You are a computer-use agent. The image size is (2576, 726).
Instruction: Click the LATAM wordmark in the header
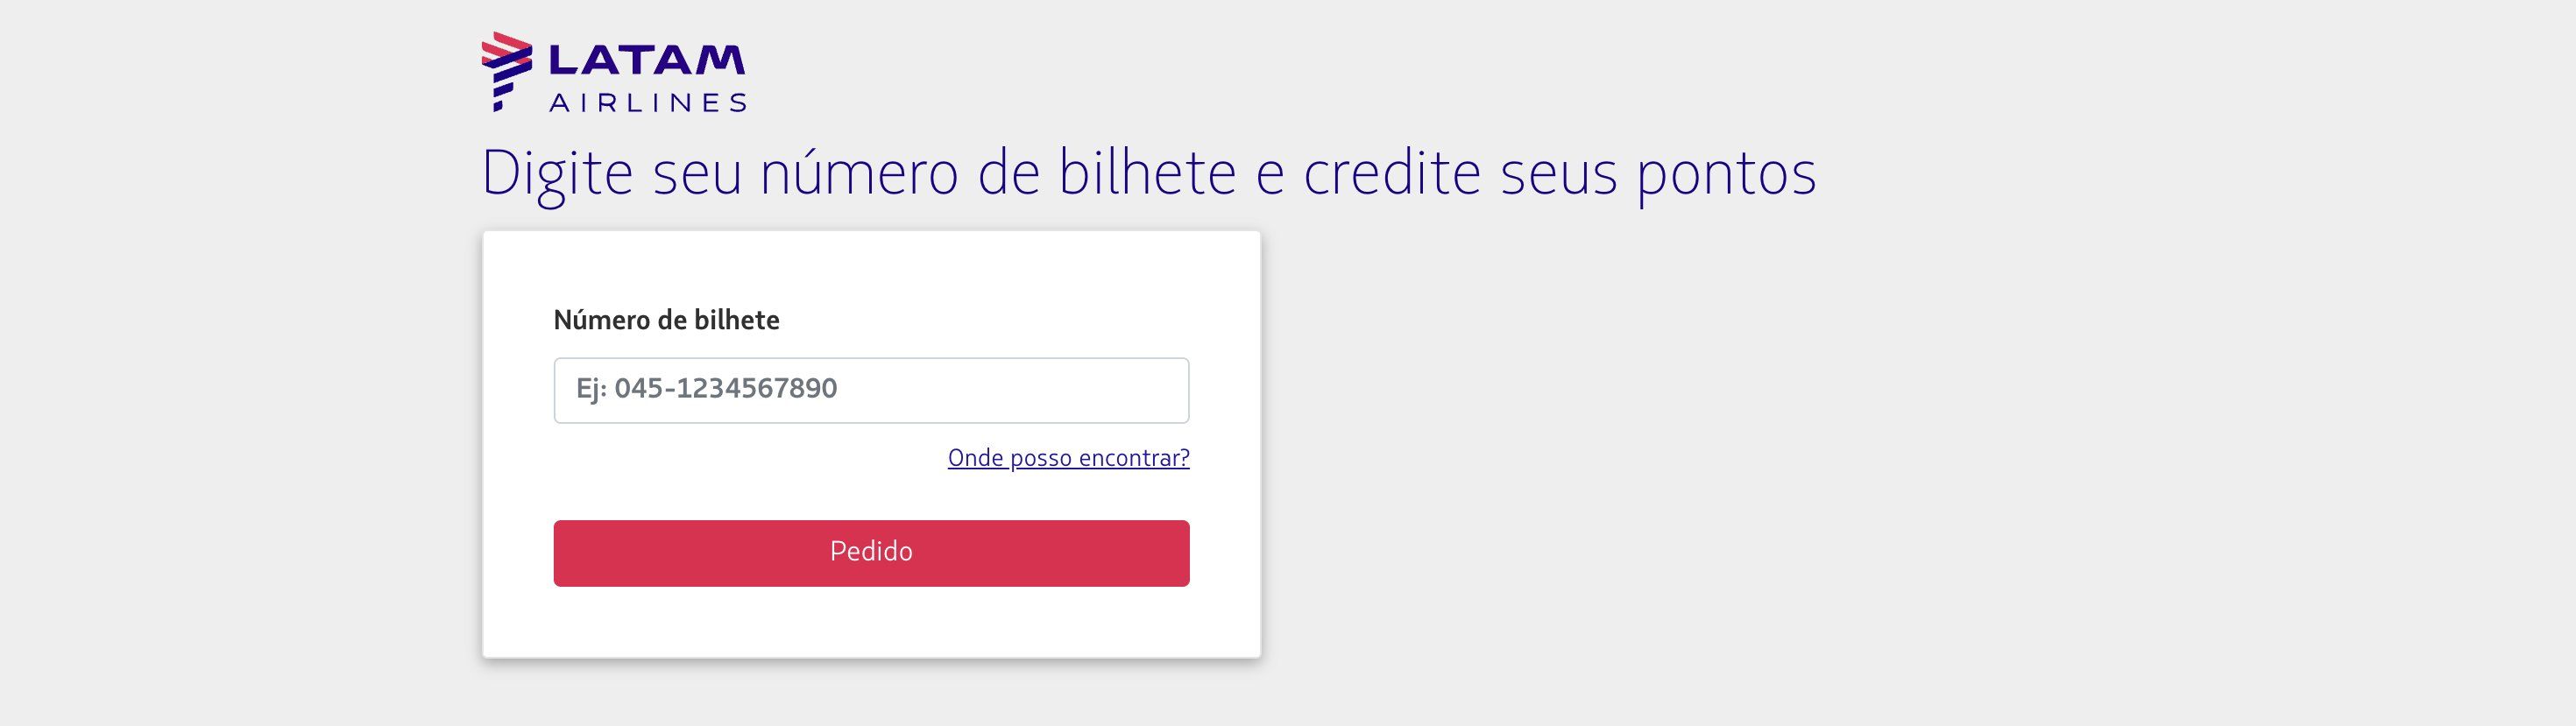pyautogui.click(x=647, y=60)
